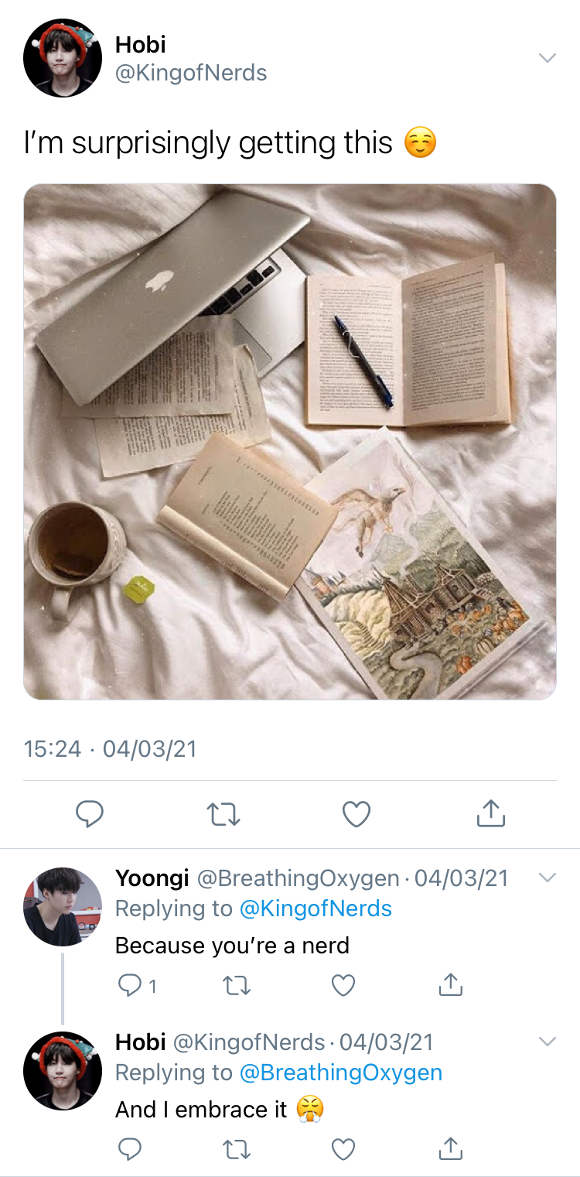Retweet the main tweet by Hobi

[x=224, y=813]
